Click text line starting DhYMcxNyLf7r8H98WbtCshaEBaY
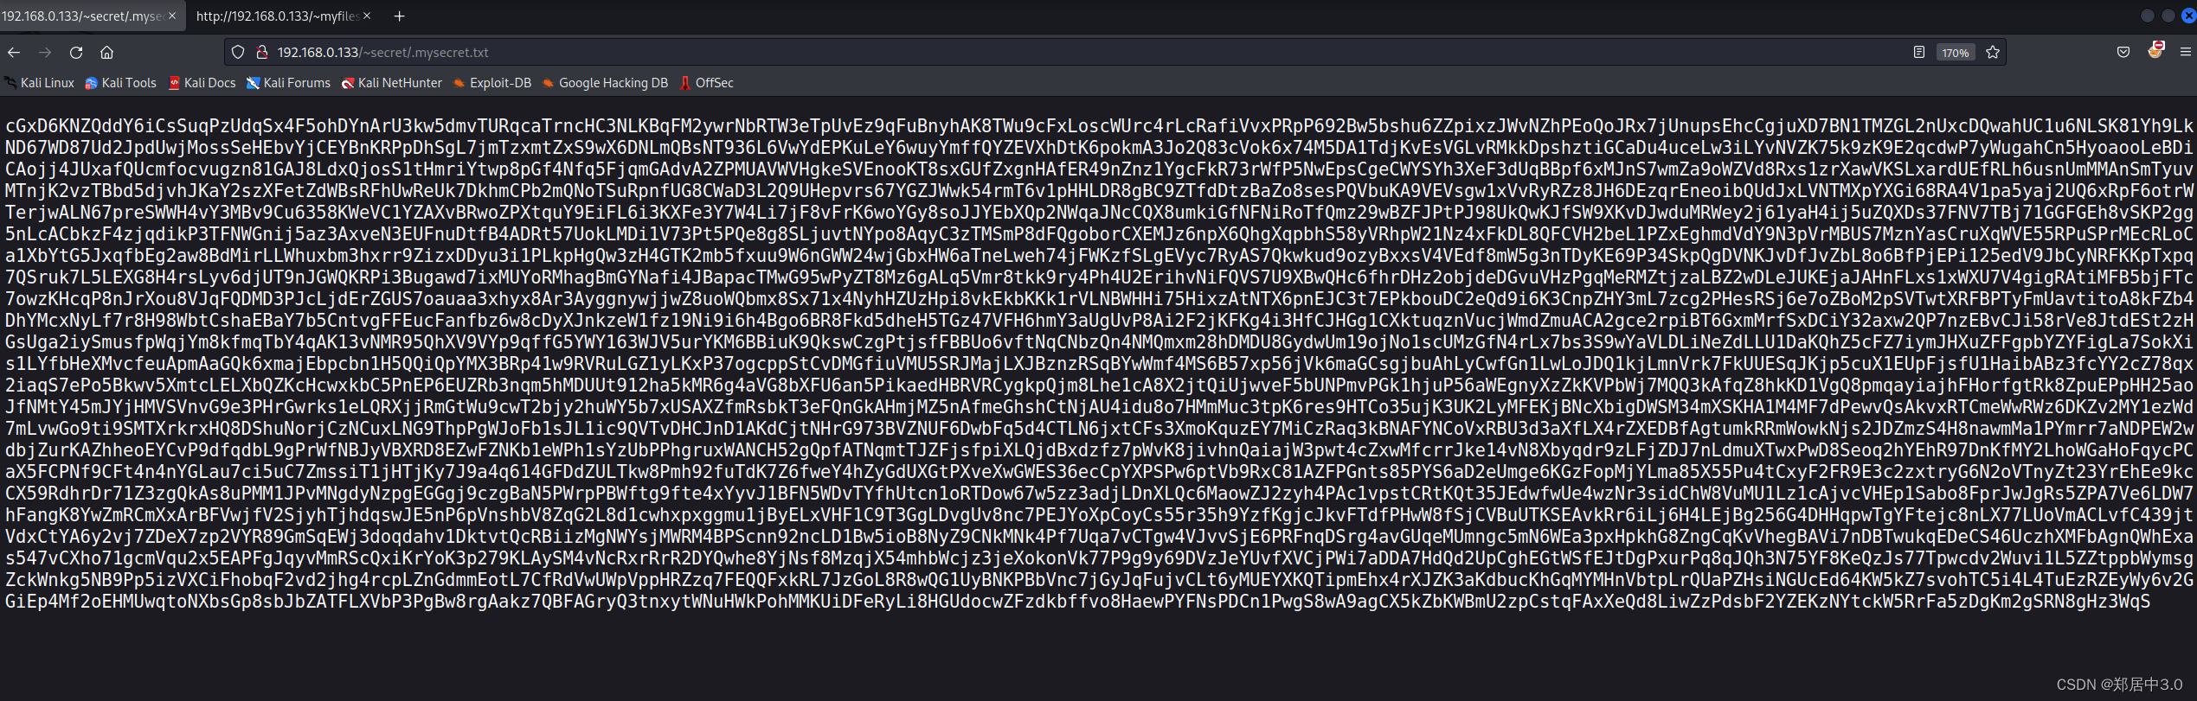 (x=1099, y=320)
